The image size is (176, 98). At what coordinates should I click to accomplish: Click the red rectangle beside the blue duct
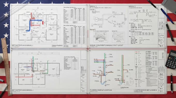pyautogui.click(x=43, y=23)
